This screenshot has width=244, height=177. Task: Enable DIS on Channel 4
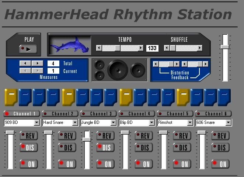[x=144, y=147]
